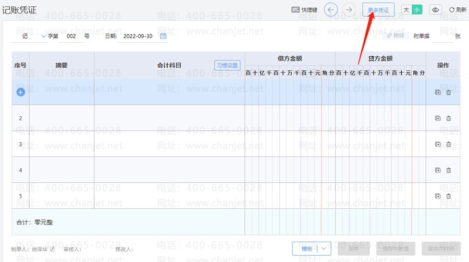The image size is (469, 262).
Task: Click the 保存 save button
Action: pyautogui.click(x=353, y=248)
